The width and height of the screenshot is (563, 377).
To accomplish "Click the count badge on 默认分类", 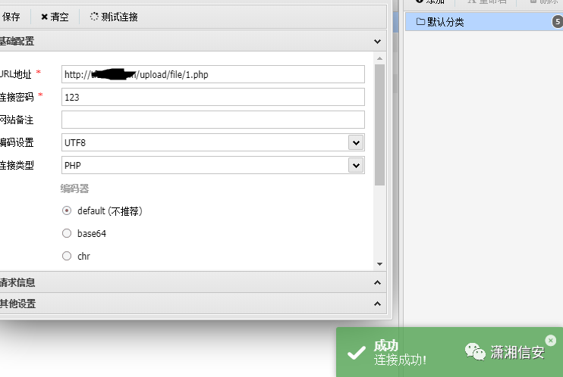I will point(558,22).
